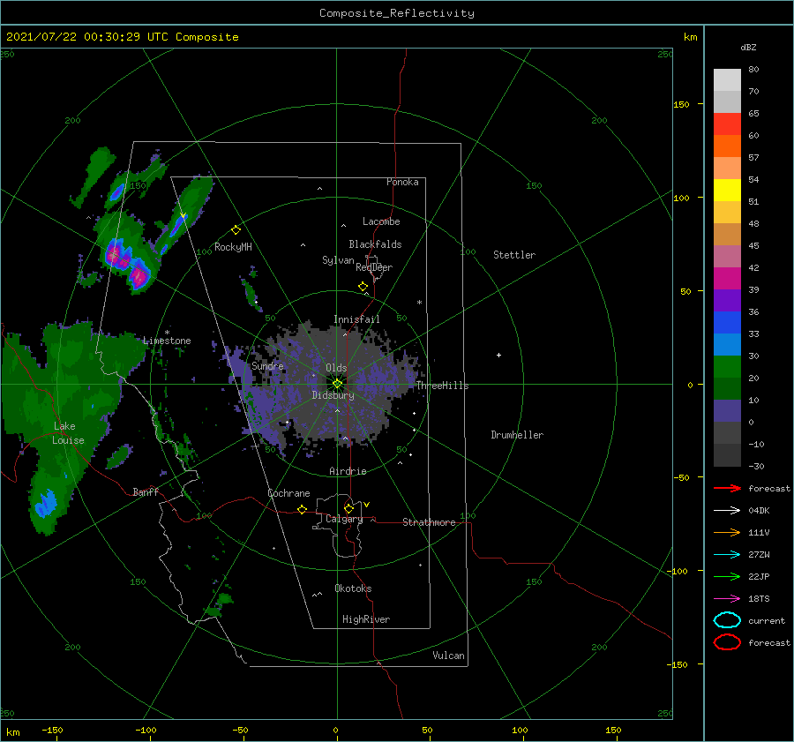Click the Sylvan label
This screenshot has height=742, width=794.
338,260
